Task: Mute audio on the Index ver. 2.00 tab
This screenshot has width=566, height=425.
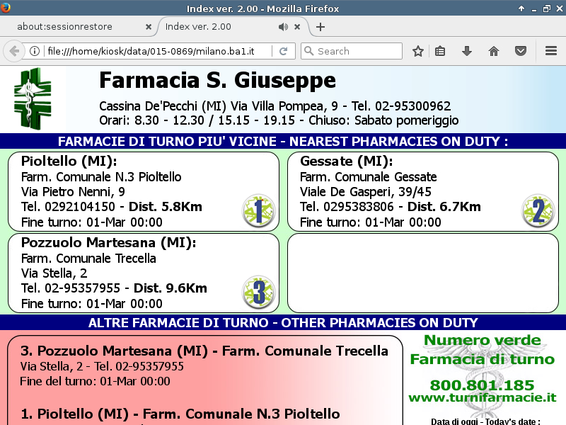Action: [283, 27]
